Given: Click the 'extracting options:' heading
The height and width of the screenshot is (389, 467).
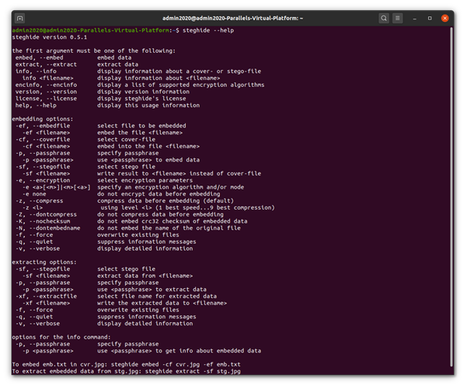Looking at the screenshot, I should pos(44,262).
